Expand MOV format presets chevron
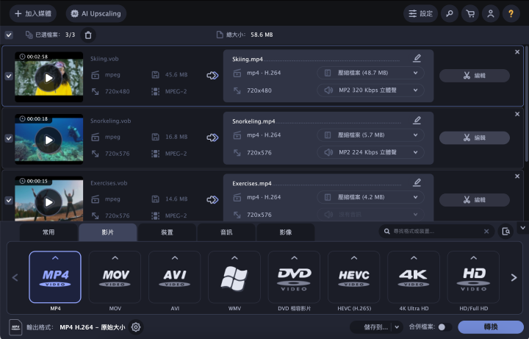 click(x=115, y=258)
